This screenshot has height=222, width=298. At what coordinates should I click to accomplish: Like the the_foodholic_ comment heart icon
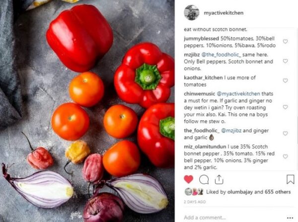[x=285, y=134]
